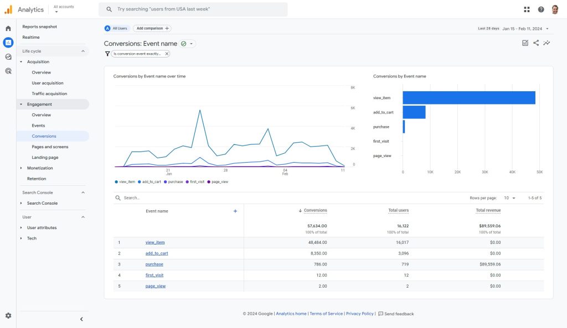
Task: Toggle purchase series in chart legend
Action: pos(173,182)
